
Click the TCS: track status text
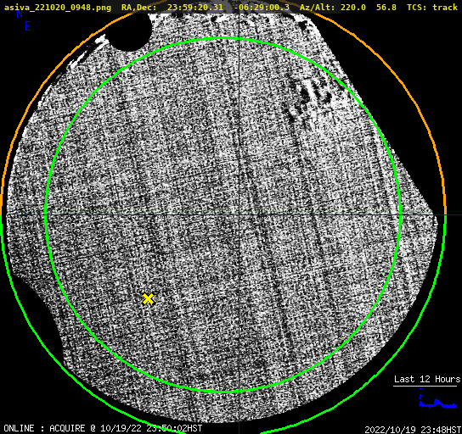(432, 7)
